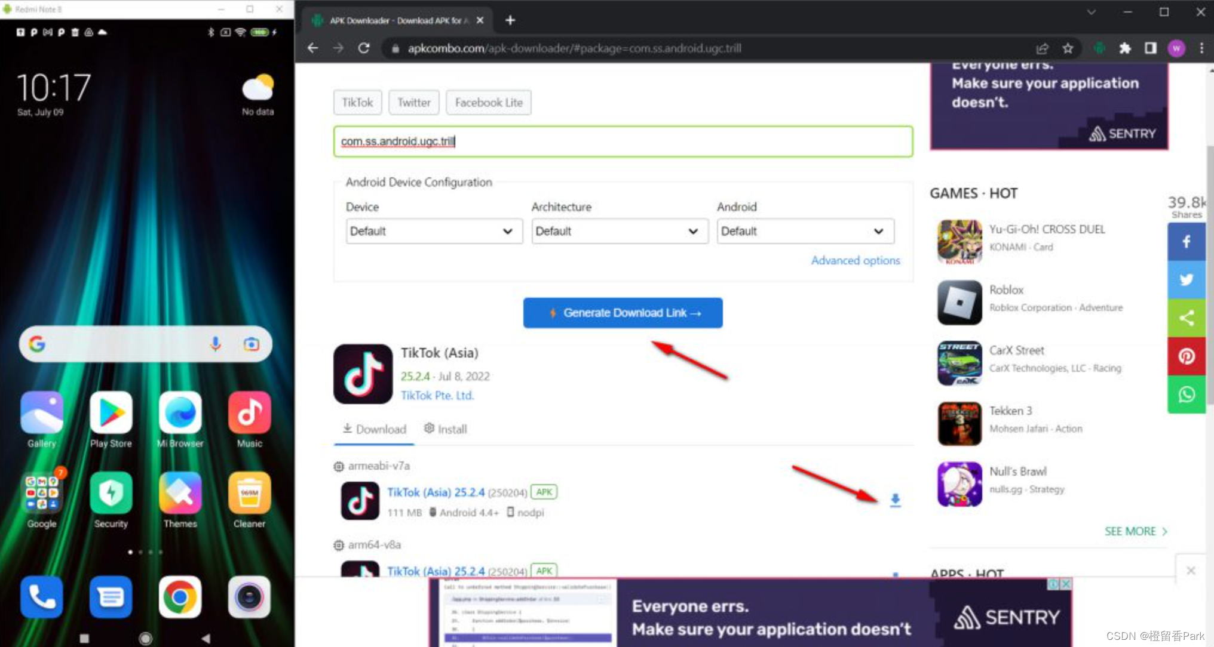Click the page vertical scrollbar
This screenshot has height=647, width=1214.
pyautogui.click(x=1209, y=275)
